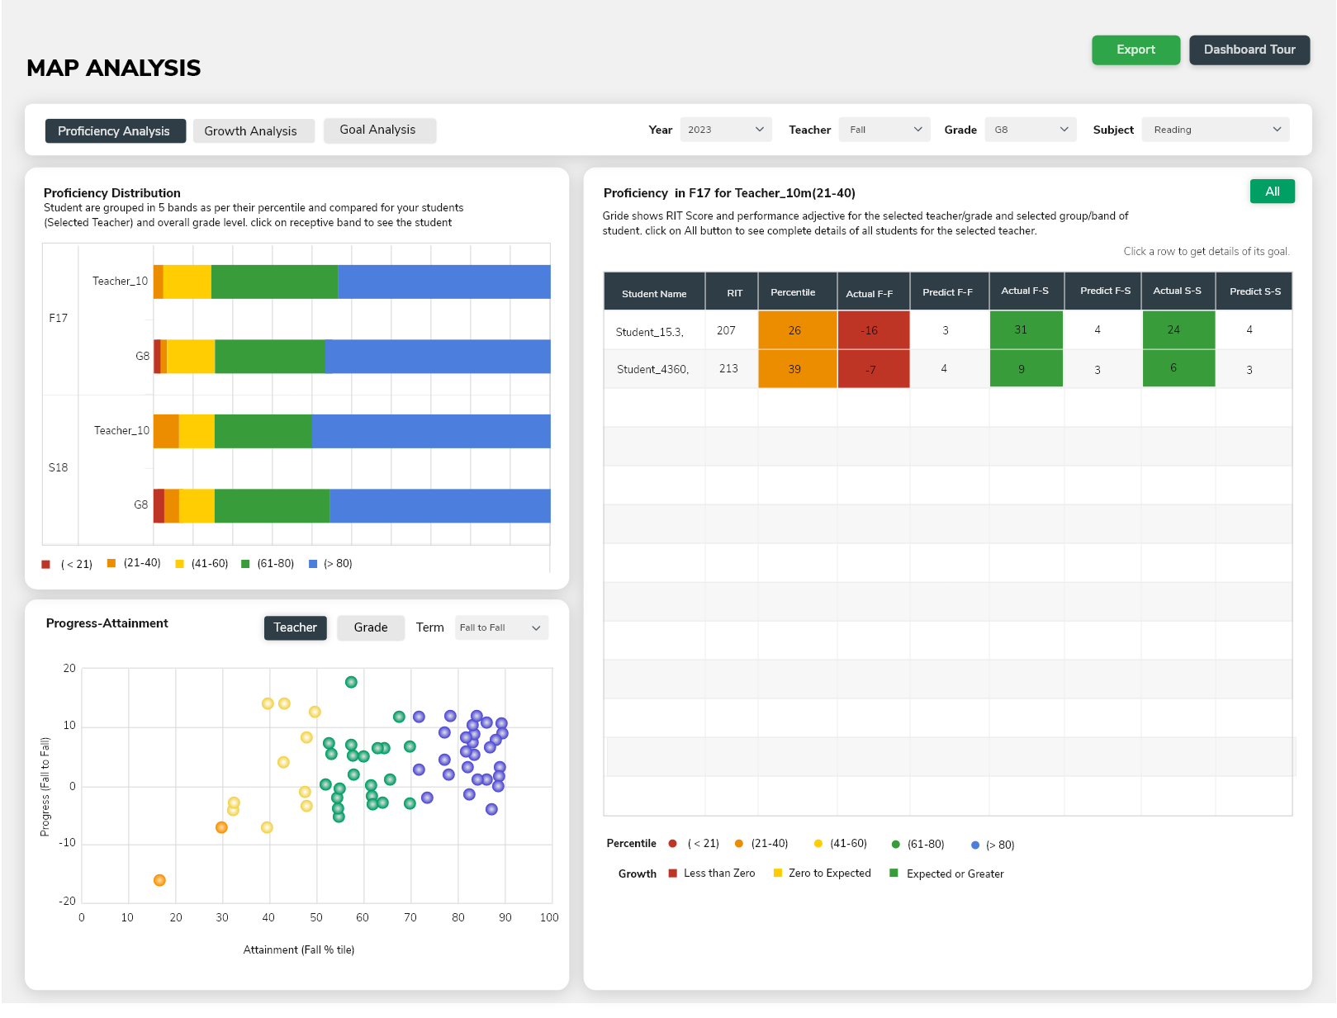1337x1018 pixels.
Task: Click the Actual F-S column header
Action: pyautogui.click(x=1025, y=291)
